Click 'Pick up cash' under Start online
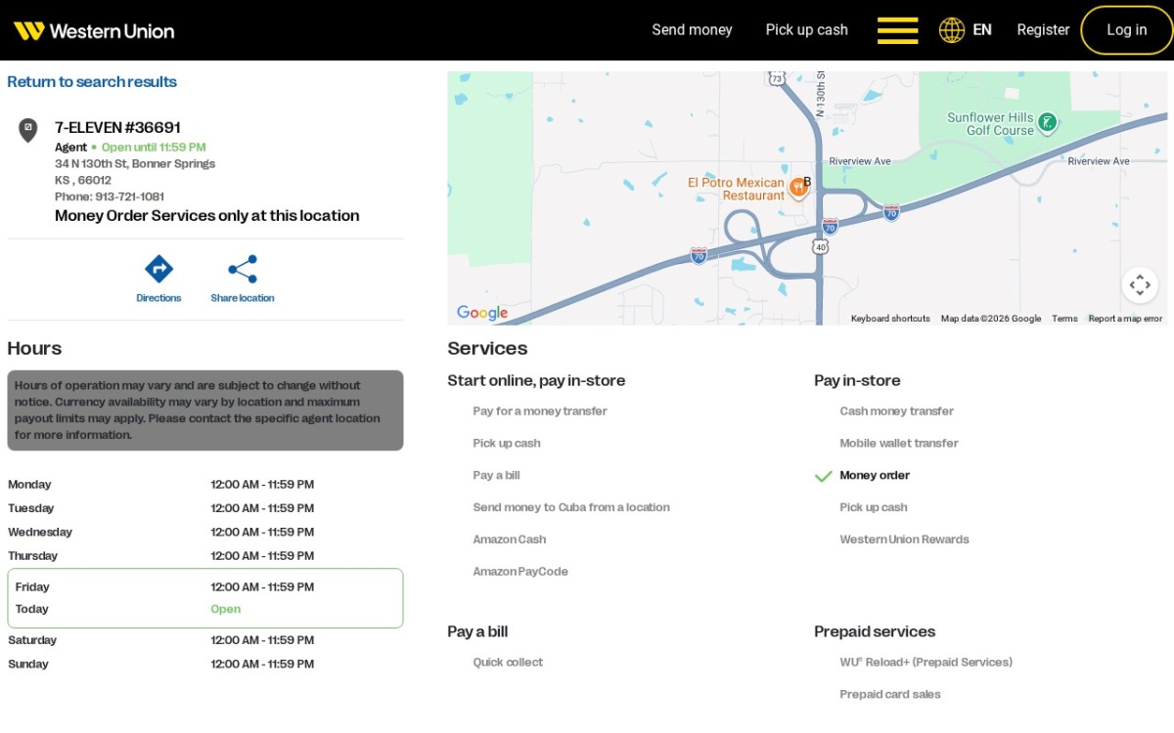The image size is (1174, 733). [507, 444]
